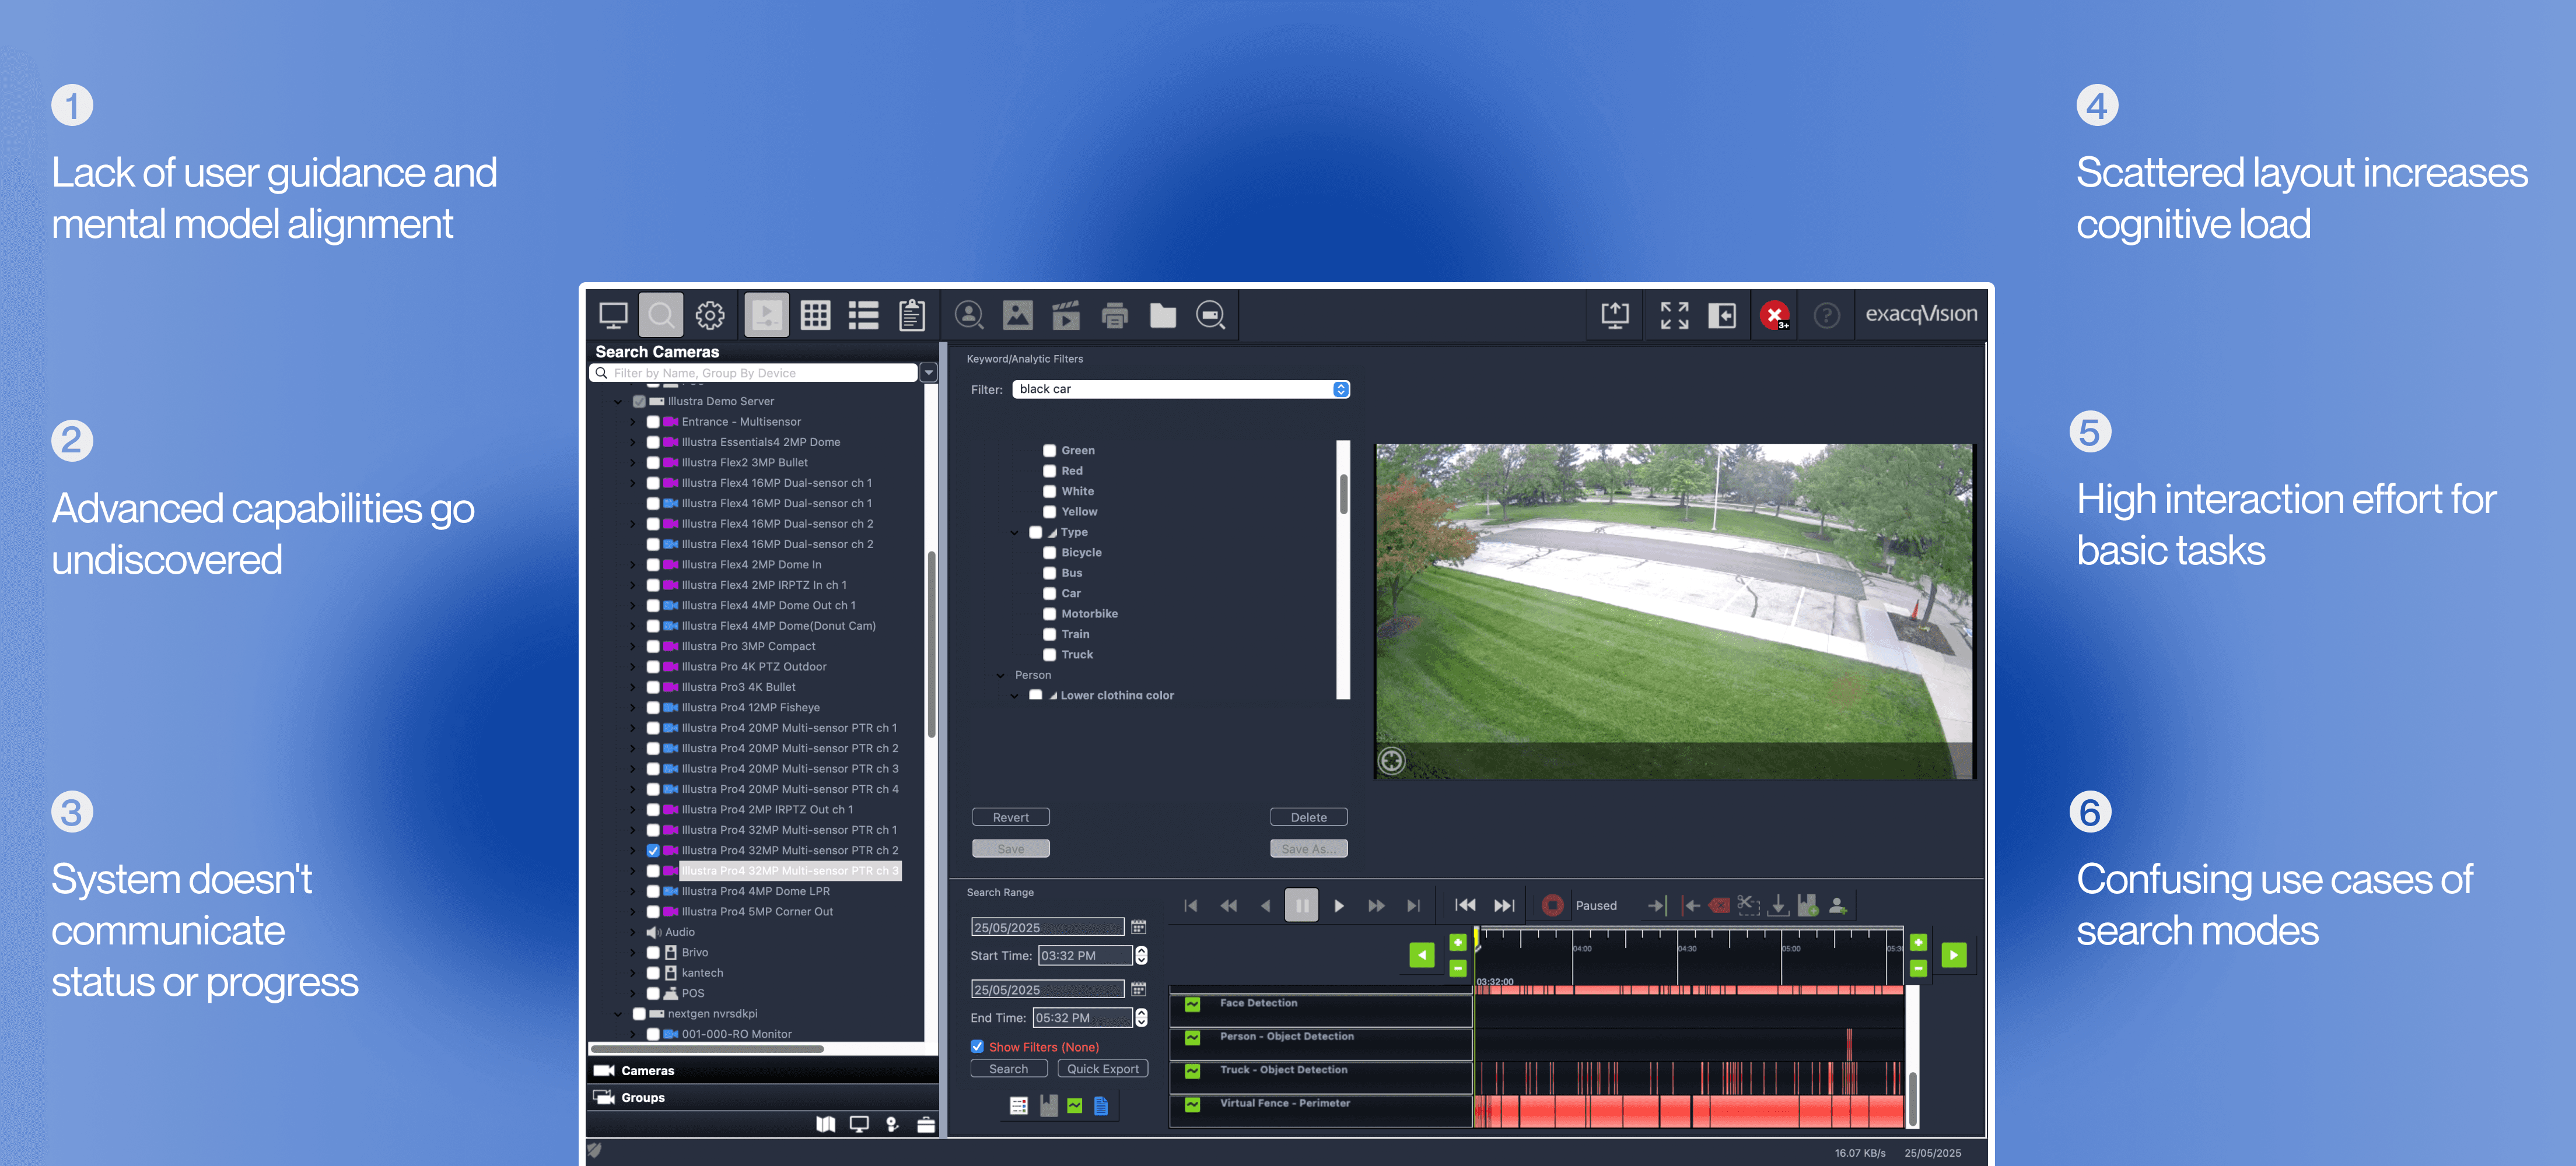This screenshot has width=2576, height=1166.
Task: Click the print icon in toolbar
Action: point(1114,316)
